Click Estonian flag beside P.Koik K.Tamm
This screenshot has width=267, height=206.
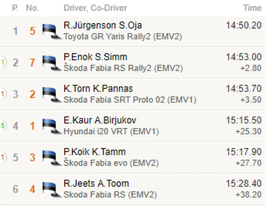pyautogui.click(x=52, y=158)
